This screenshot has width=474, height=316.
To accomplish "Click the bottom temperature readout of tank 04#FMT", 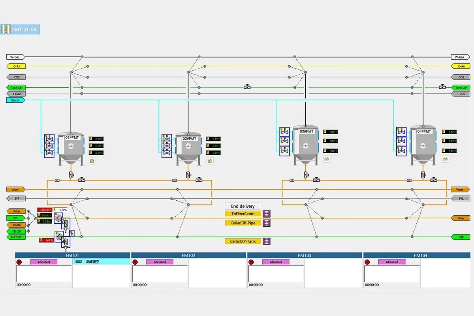I will [449, 151].
